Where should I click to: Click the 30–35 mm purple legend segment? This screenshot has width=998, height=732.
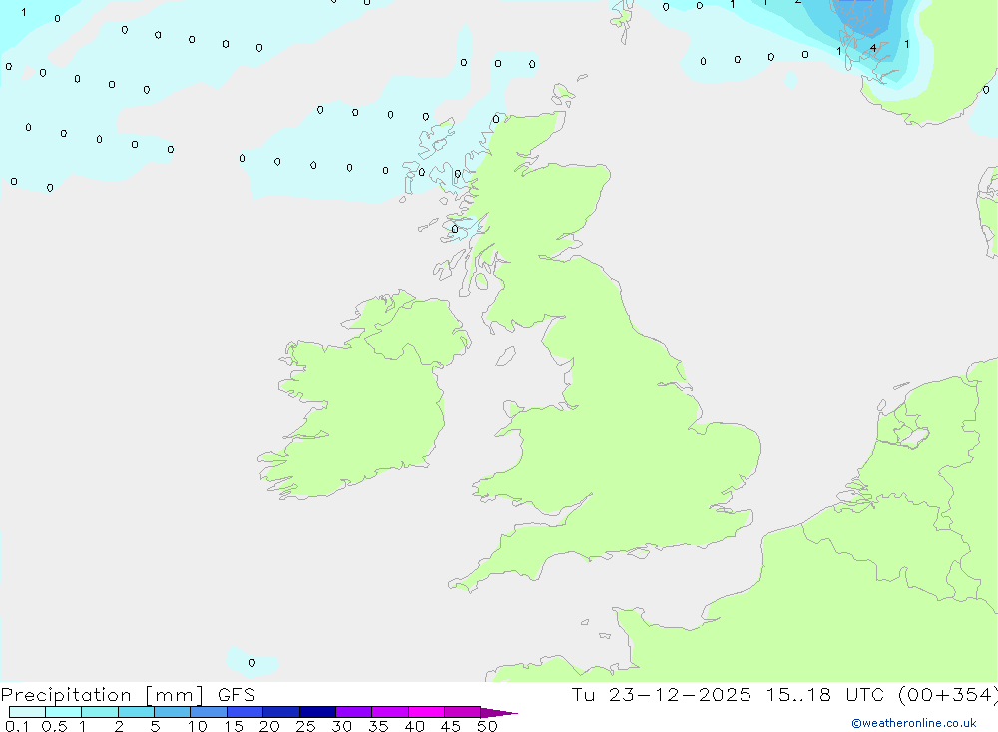[354, 712]
